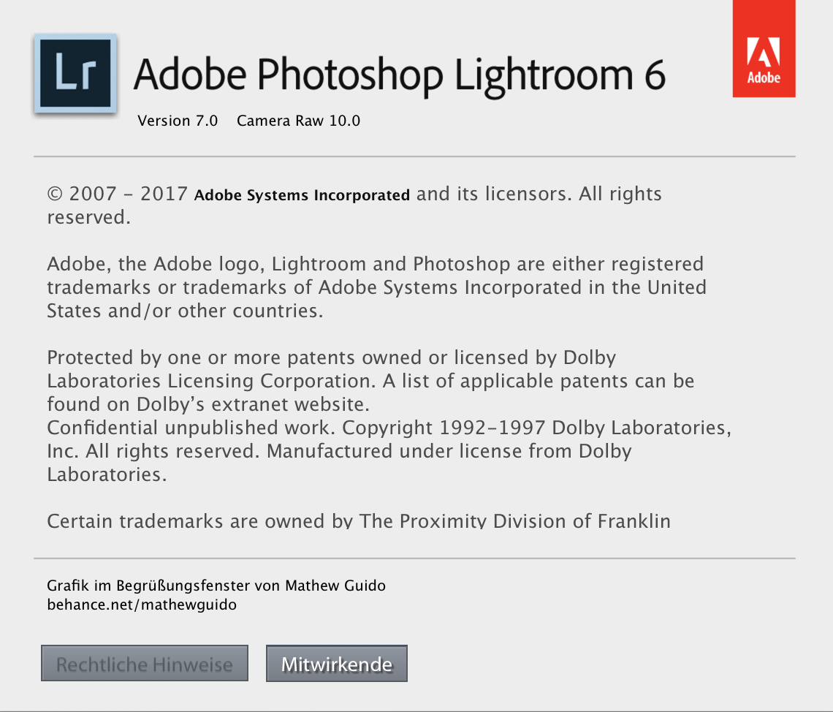This screenshot has width=833, height=712.
Task: Click the red Adobe logo
Action: pos(764,48)
